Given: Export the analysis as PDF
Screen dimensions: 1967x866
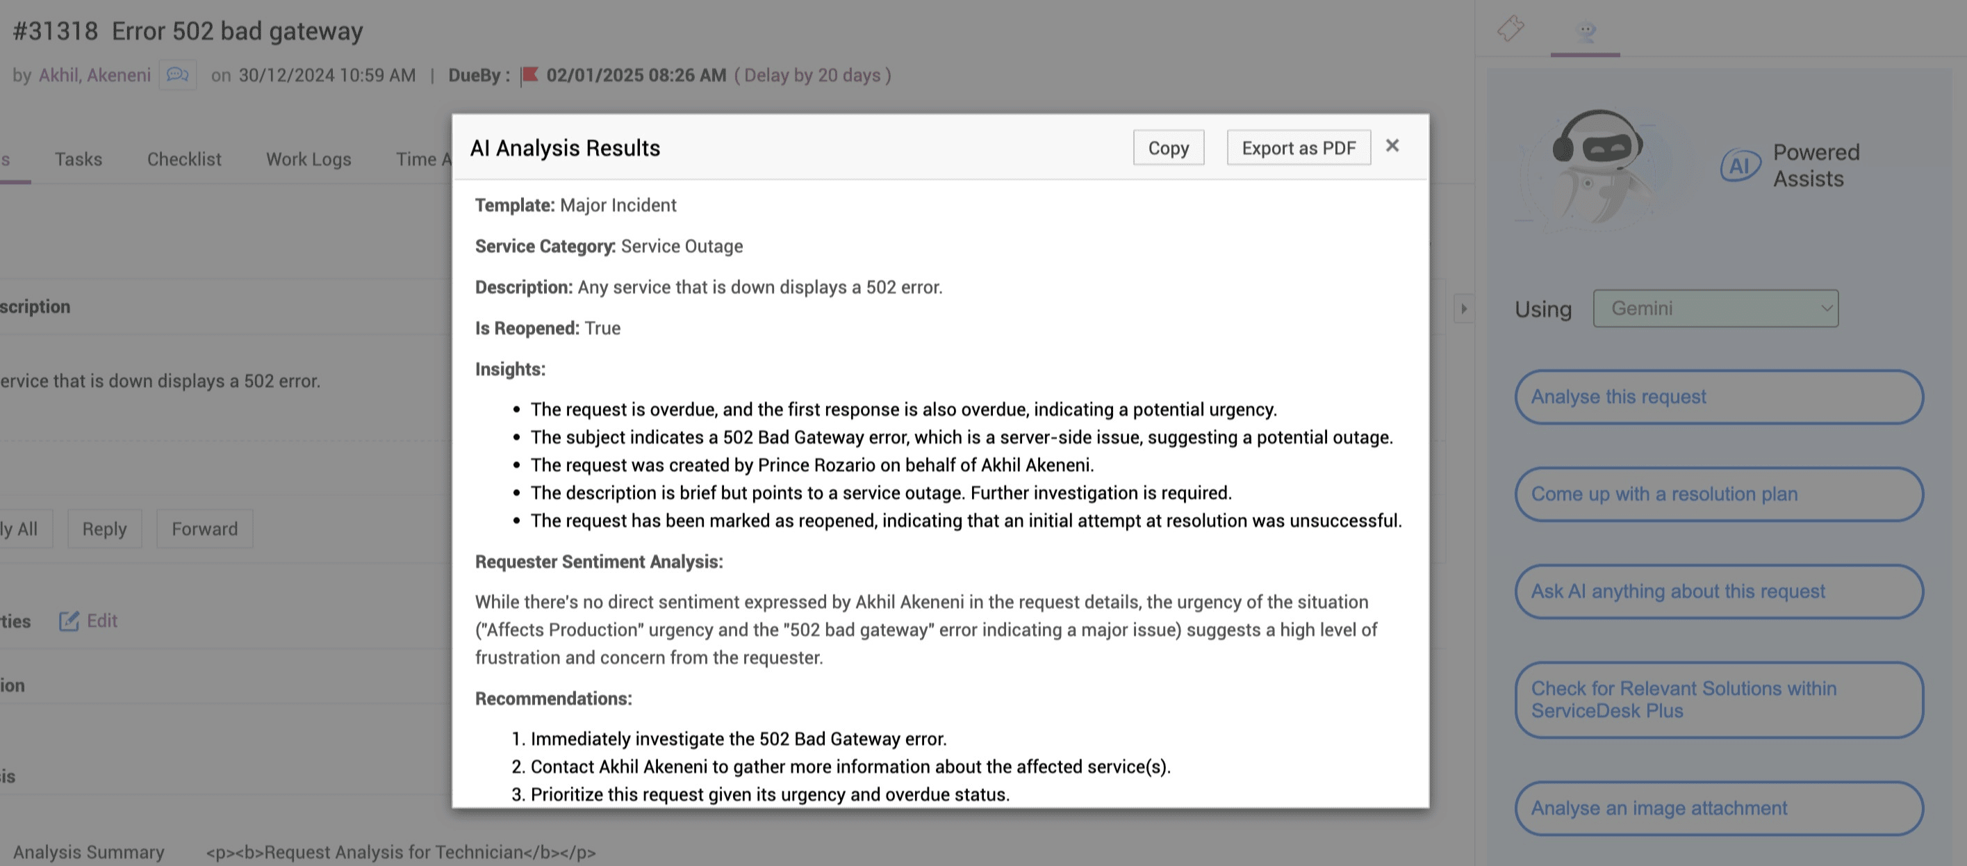Looking at the screenshot, I should pos(1298,148).
